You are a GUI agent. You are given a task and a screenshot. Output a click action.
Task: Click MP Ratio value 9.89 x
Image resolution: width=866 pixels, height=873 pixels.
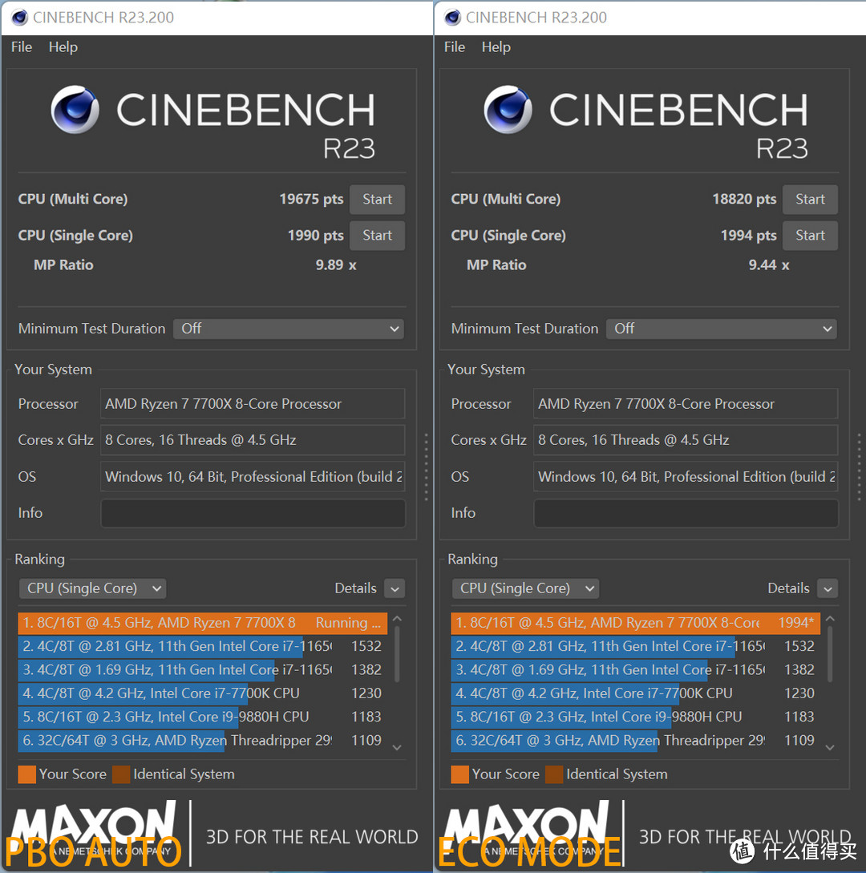[336, 265]
